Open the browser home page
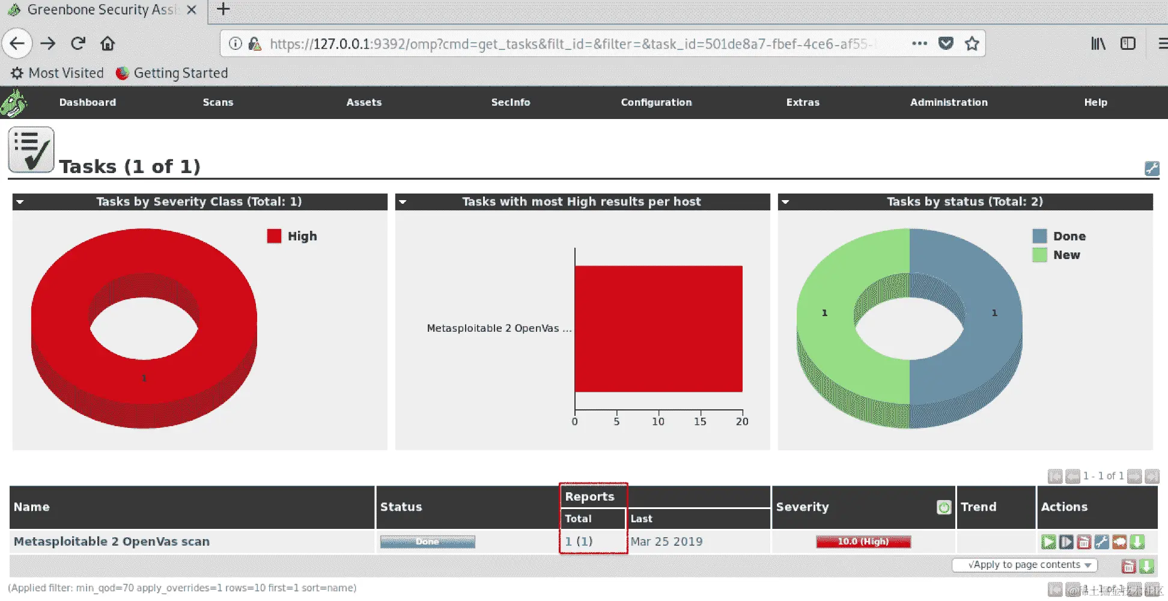Screen dimensions: 1168x601 pyautogui.click(x=108, y=43)
